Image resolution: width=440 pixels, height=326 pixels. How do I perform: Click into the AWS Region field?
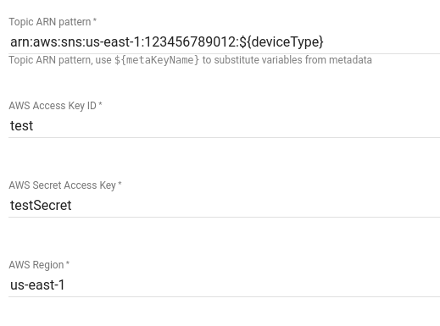tap(224, 285)
